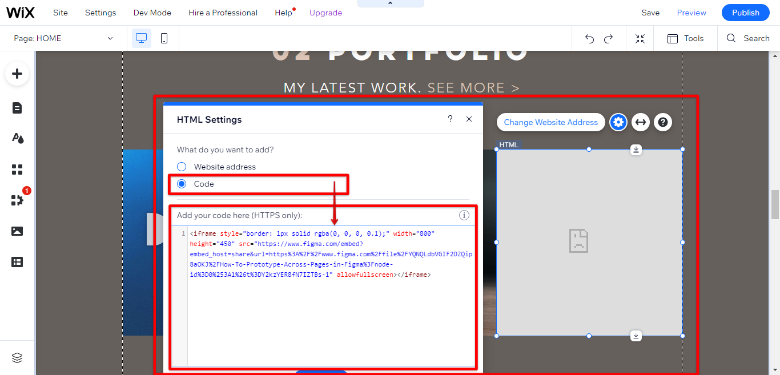Open HTML Settings help question mark

pos(450,119)
